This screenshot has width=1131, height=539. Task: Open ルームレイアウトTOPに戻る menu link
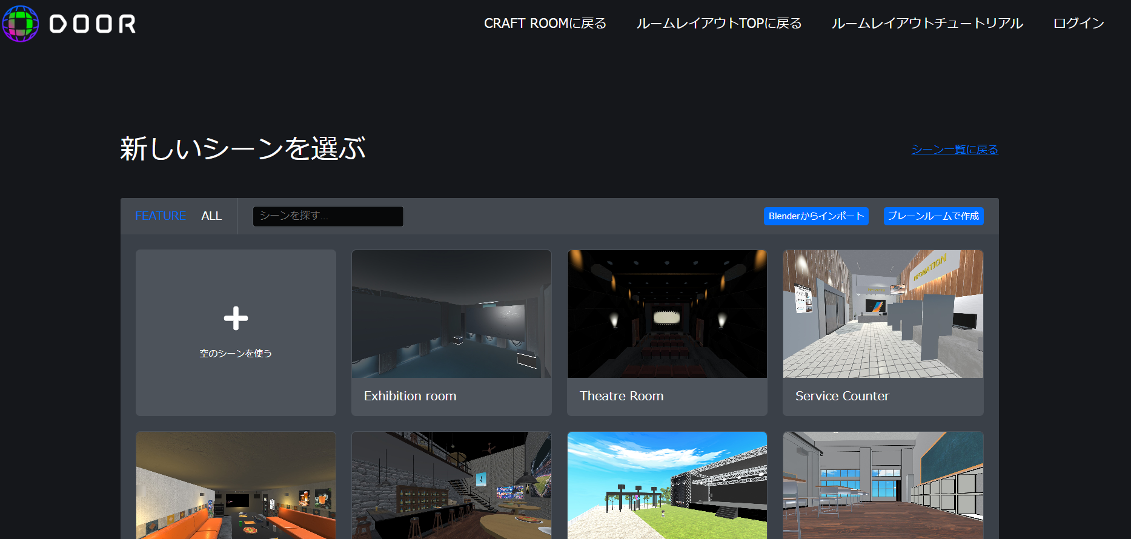click(x=719, y=23)
